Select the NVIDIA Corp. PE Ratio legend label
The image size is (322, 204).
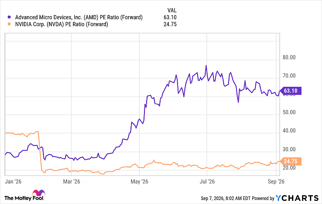point(62,24)
